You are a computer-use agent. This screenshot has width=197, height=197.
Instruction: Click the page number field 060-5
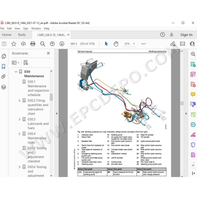[74, 44]
